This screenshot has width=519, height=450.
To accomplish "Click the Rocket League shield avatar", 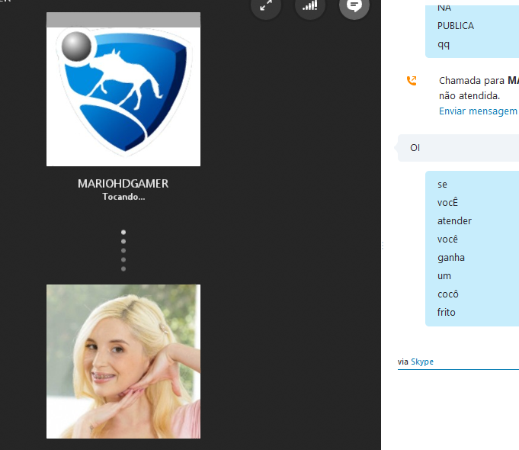I will point(123,89).
